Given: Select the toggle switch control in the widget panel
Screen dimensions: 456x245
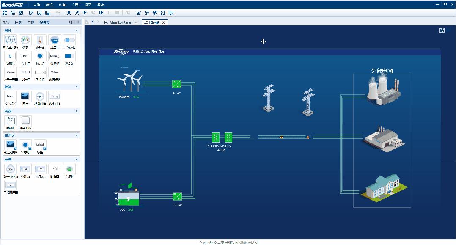Looking at the screenshot, I should (x=69, y=40).
